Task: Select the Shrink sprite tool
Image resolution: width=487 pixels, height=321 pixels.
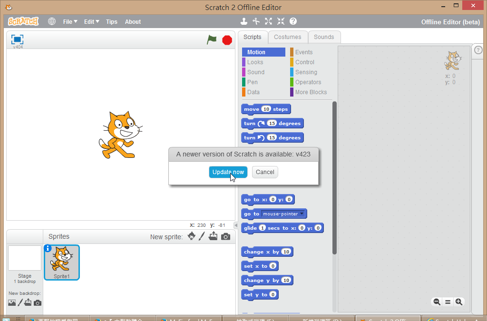Action: pos(281,21)
